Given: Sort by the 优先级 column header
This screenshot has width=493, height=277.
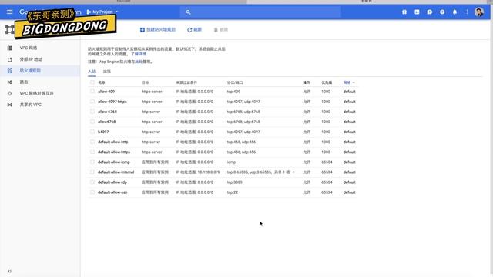Looking at the screenshot, I should (x=327, y=82).
